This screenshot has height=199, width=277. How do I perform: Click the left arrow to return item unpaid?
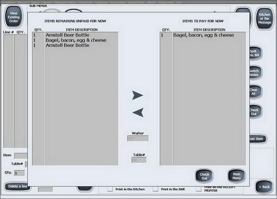tap(138, 112)
